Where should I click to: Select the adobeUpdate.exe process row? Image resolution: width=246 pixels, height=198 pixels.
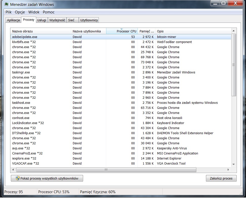click(x=121, y=37)
